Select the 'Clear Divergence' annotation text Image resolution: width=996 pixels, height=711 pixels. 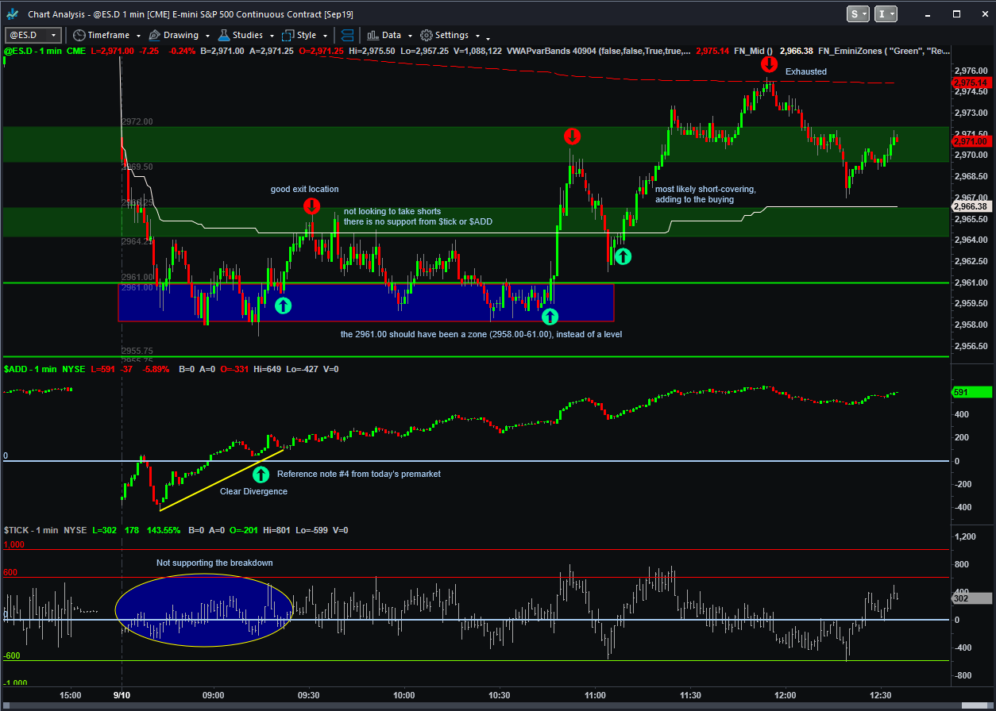pos(253,491)
